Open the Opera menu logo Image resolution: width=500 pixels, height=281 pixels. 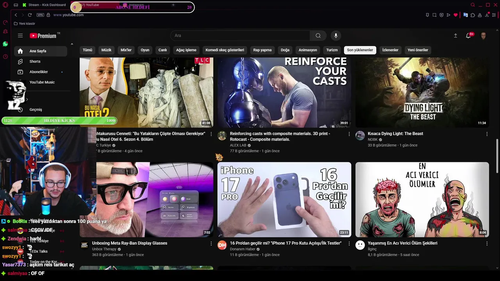5,5
